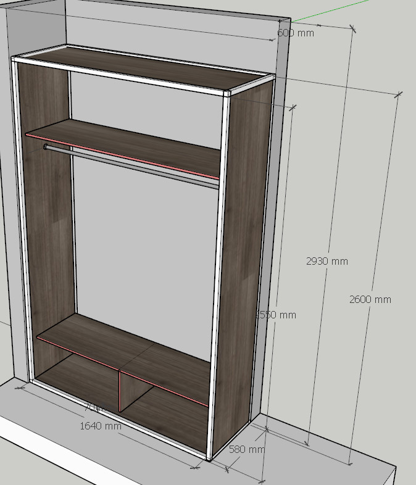Screen dimensions: 416x485
Task: Click the 1640 mm width dimension
Action: (x=100, y=426)
